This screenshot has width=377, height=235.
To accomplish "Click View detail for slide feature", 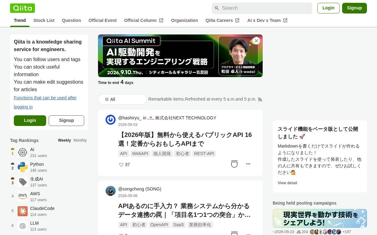I will (x=287, y=183).
